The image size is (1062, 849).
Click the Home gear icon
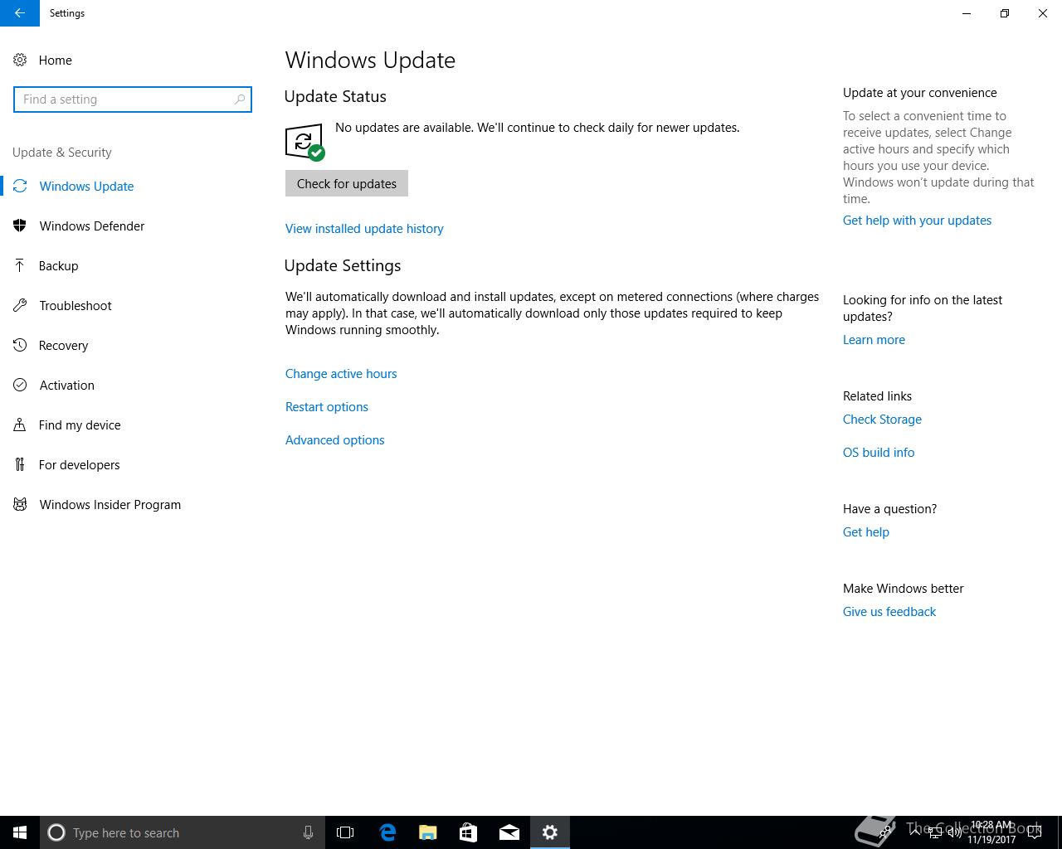tap(20, 60)
